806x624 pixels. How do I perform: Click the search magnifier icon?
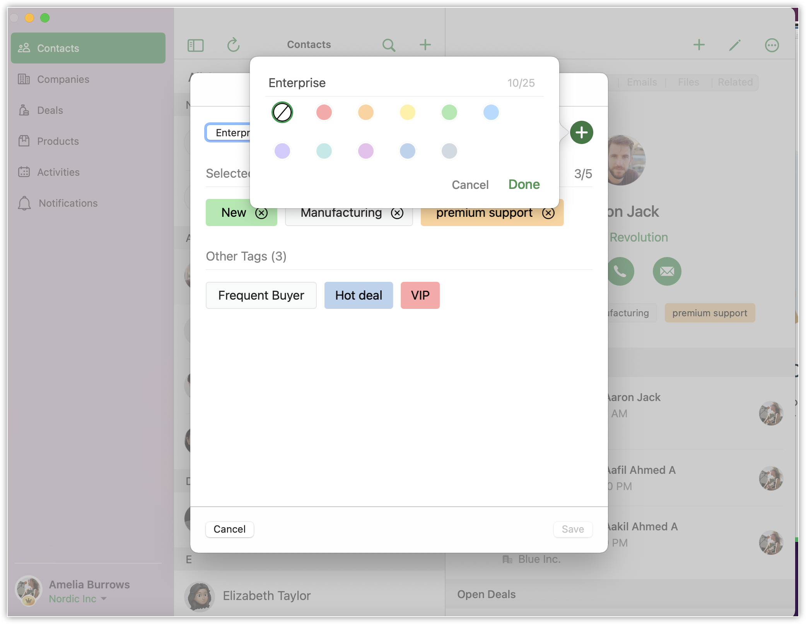pyautogui.click(x=389, y=45)
